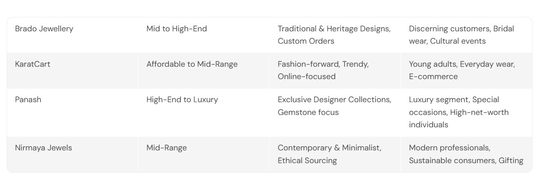Select Affordable to Mid-Range cell
Viewport: 547px width, 192px height.
pos(192,64)
